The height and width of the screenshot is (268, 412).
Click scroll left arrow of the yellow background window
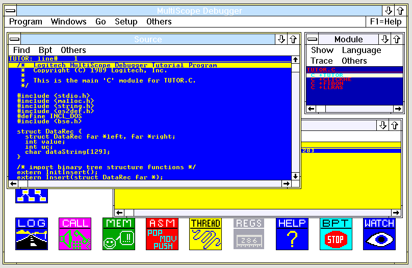119,212
